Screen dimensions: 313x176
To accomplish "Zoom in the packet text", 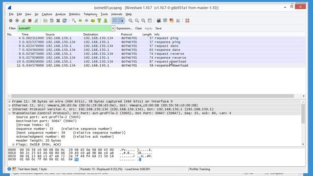I will tap(131, 21).
